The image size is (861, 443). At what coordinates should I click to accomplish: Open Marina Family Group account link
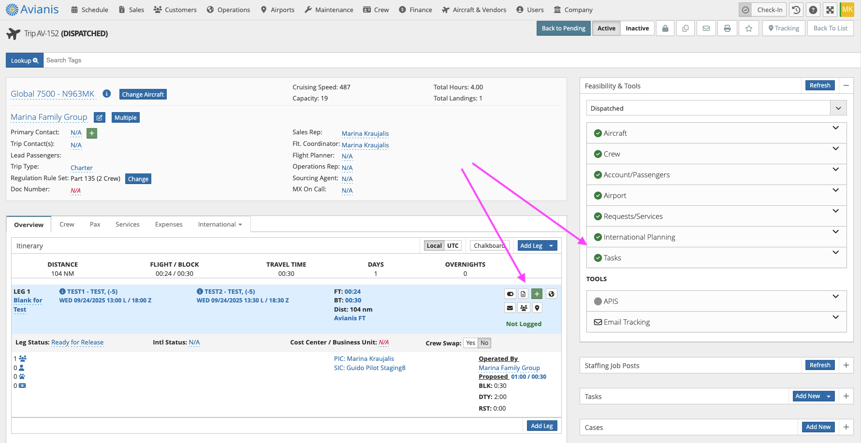(49, 117)
